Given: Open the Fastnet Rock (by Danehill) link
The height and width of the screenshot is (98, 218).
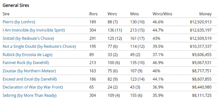Looking at the screenshot, I should [26, 63].
